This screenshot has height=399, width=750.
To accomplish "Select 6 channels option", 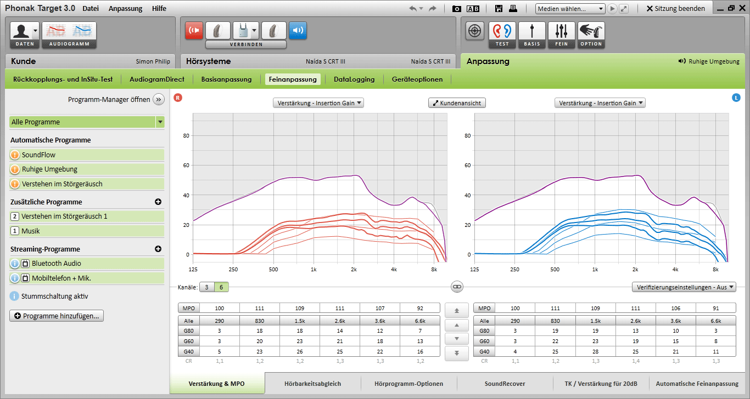I will coord(221,287).
